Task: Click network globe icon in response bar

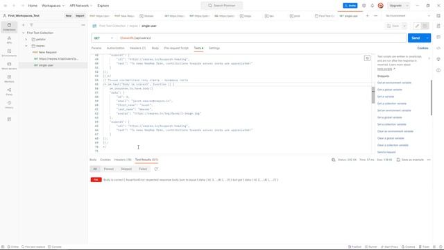Action: [x=333, y=160]
